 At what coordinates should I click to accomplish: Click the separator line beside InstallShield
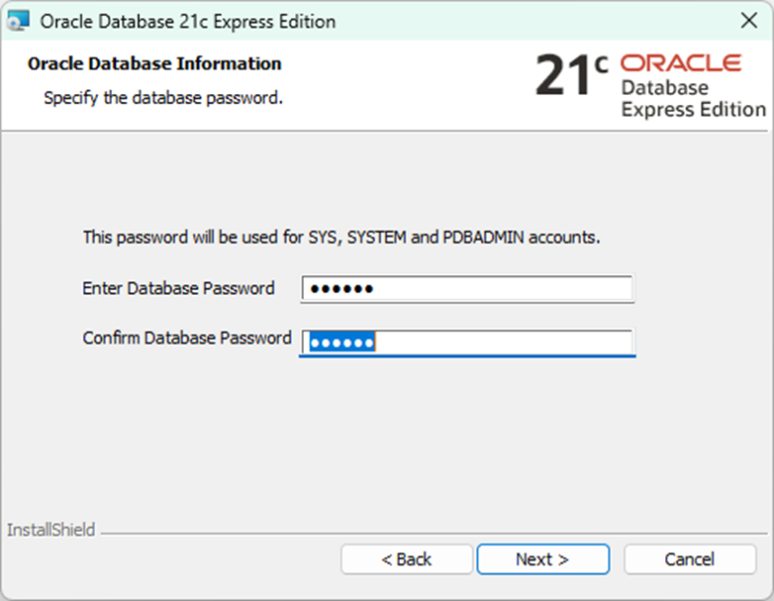(x=426, y=532)
